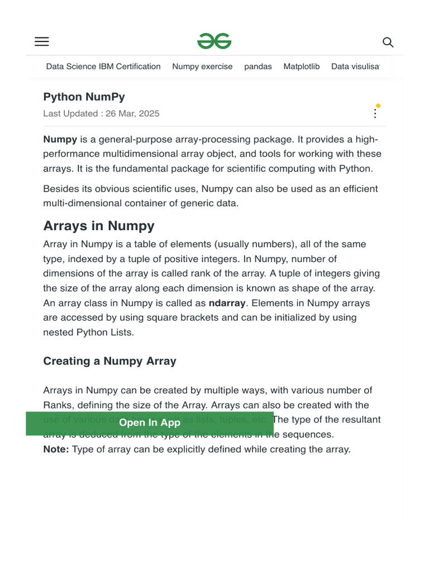Go to the Numpy exercise tab
The height and width of the screenshot is (572, 429).
click(202, 66)
